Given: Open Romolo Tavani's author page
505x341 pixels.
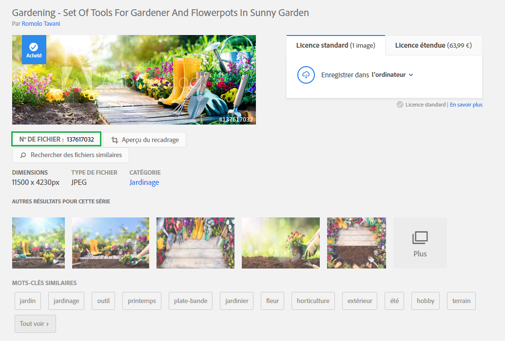Looking at the screenshot, I should tap(41, 23).
